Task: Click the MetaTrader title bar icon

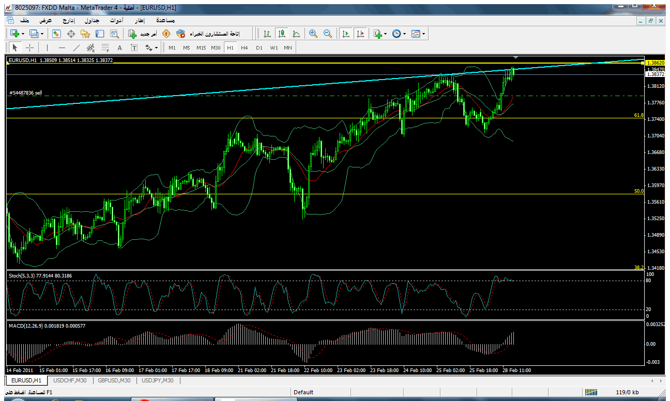Action: (x=7, y=7)
